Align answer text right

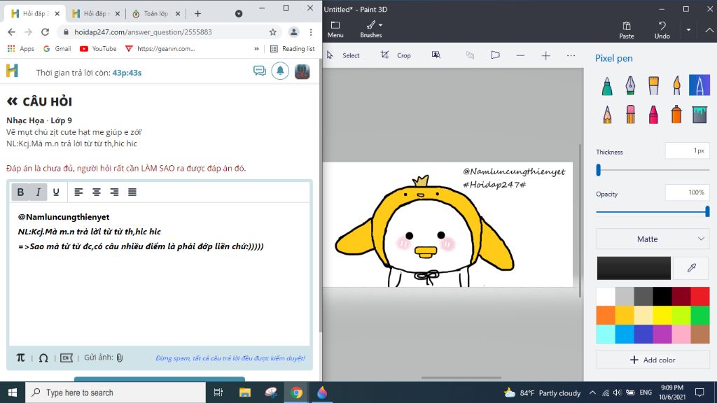tap(114, 192)
